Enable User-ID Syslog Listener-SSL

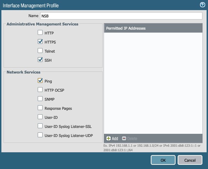click(40, 126)
